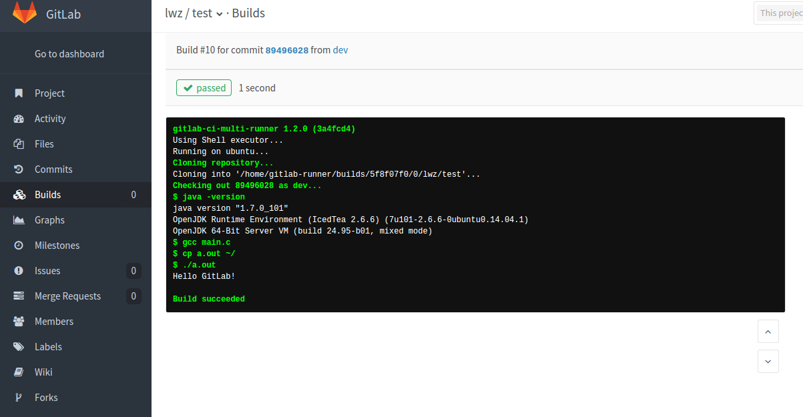The width and height of the screenshot is (803, 417).
Task: Open the Milestones menu item
Action: click(75, 246)
